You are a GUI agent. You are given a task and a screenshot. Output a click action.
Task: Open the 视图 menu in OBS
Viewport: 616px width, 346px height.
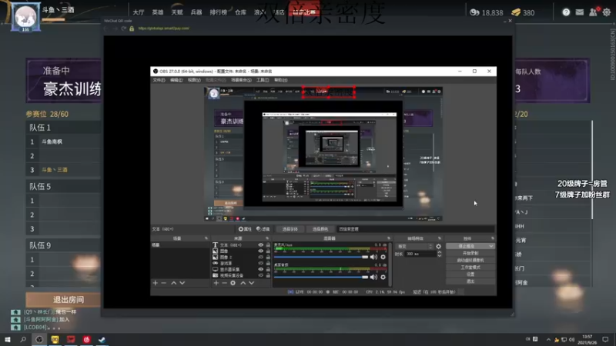click(x=194, y=80)
